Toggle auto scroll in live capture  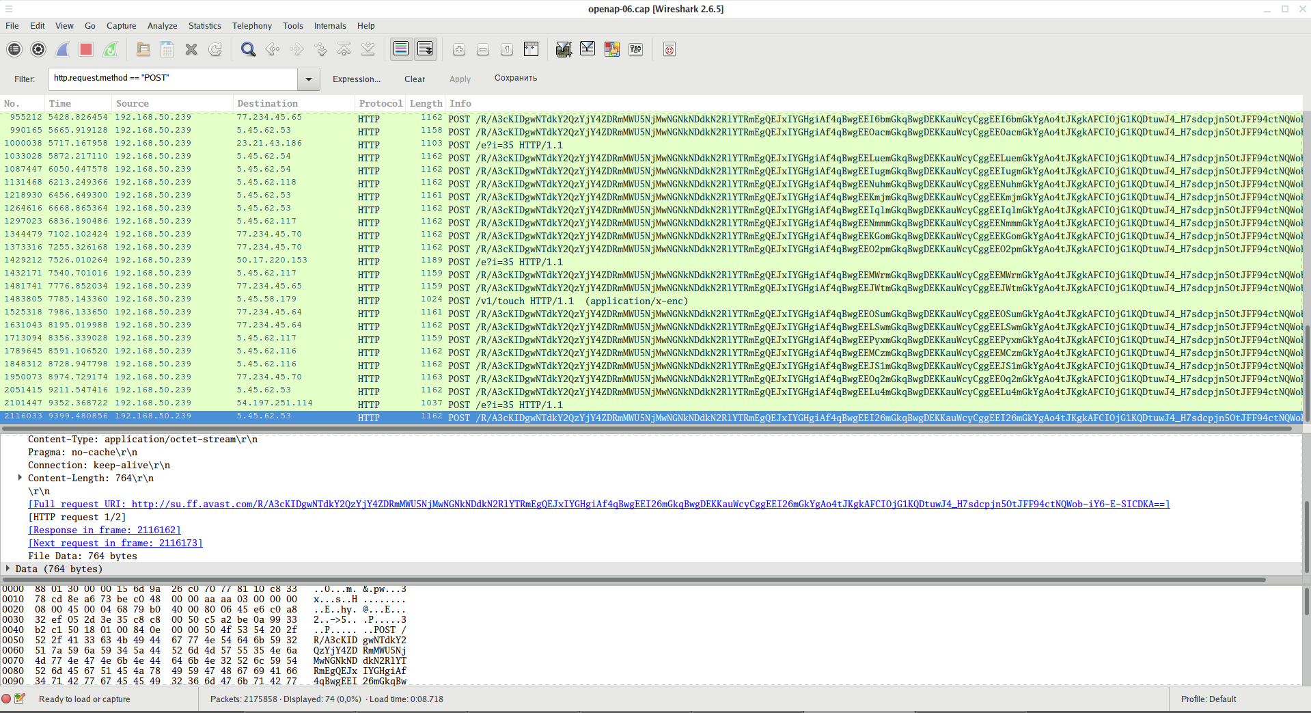425,49
